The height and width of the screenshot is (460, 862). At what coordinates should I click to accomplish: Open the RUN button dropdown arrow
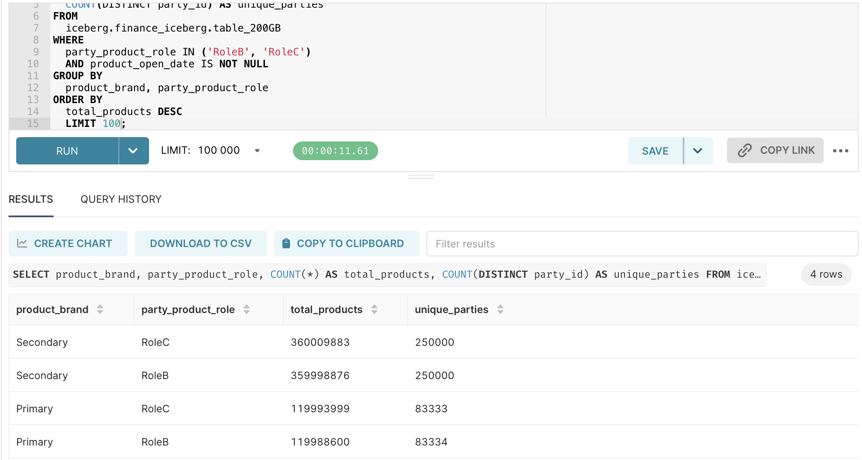point(133,151)
